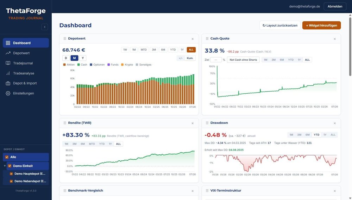Click the Tradejournal book icon
This screenshot has width=352, height=200.
8,63
